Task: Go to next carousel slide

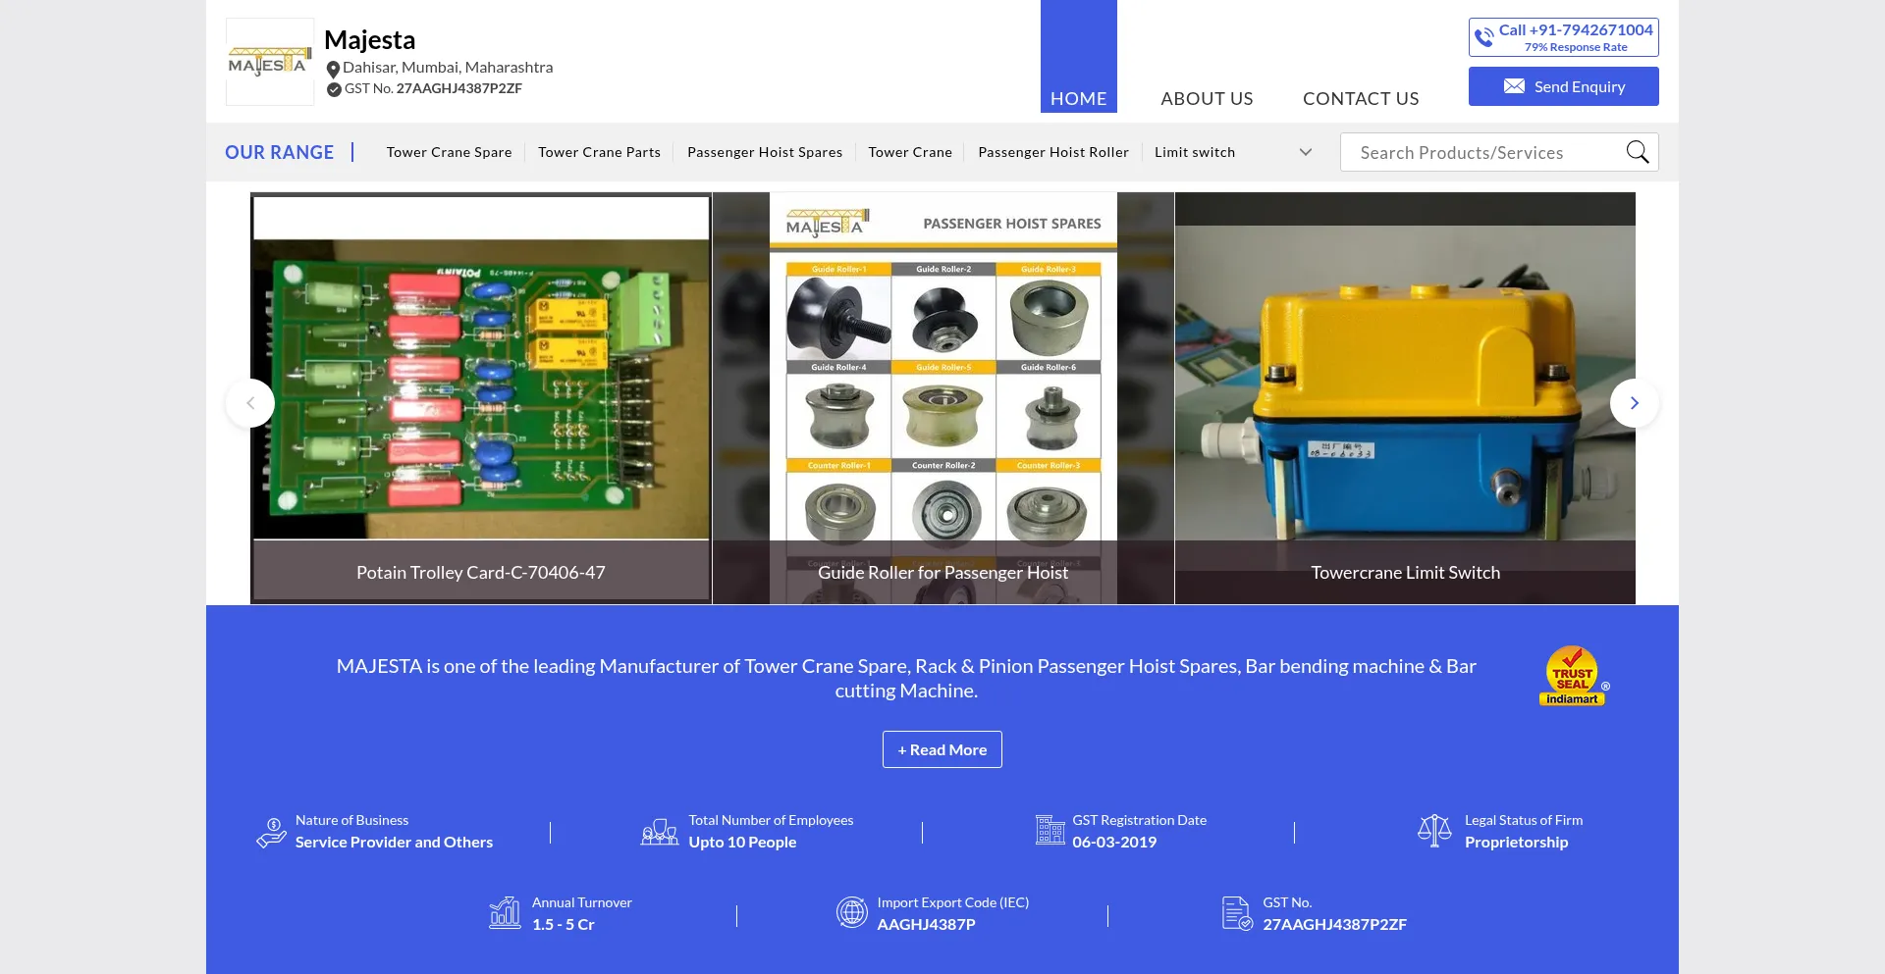Action: click(x=1635, y=403)
